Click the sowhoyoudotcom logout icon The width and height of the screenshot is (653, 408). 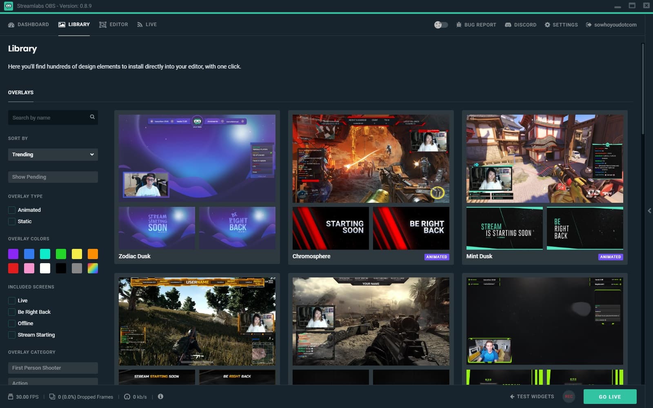587,24
